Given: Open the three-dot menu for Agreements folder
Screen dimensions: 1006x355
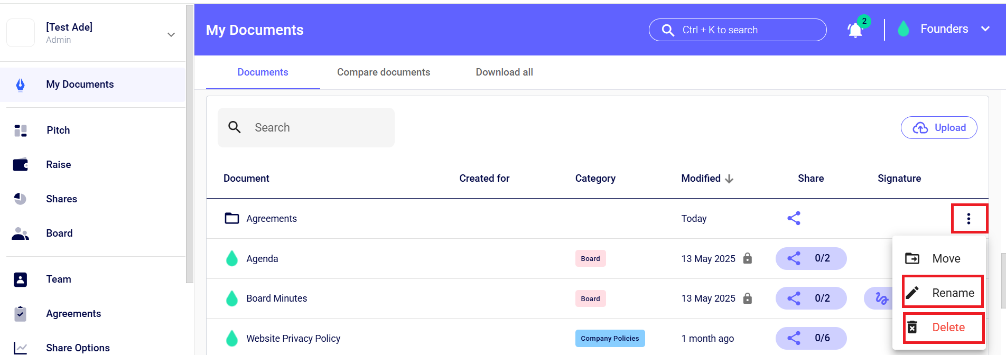Looking at the screenshot, I should coord(968,219).
